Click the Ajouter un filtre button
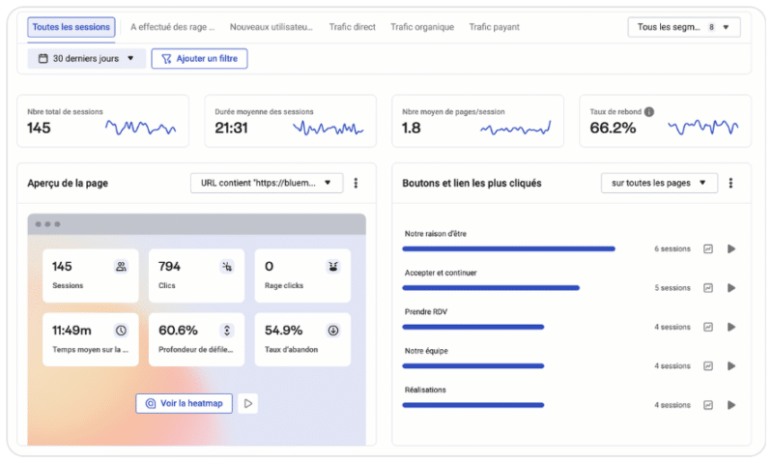The height and width of the screenshot is (464, 773). click(200, 59)
